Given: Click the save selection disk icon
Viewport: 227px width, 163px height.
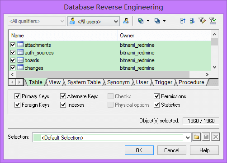Looking at the screenshot, I should click(206, 137).
